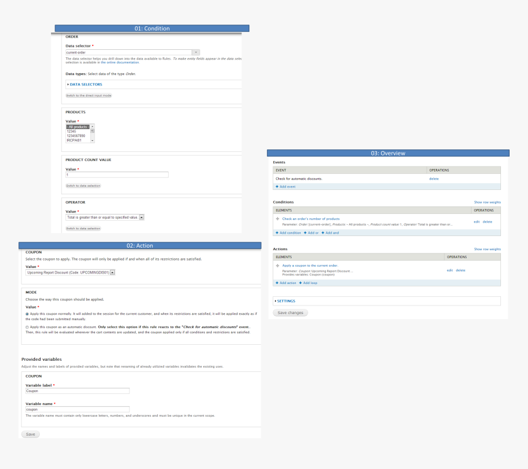528x469 pixels.
Task: Click the Product Count Value input field
Action: click(x=117, y=175)
